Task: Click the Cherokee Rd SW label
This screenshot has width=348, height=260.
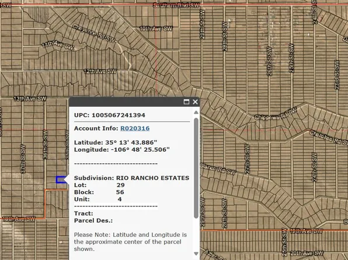Action: [329, 138]
